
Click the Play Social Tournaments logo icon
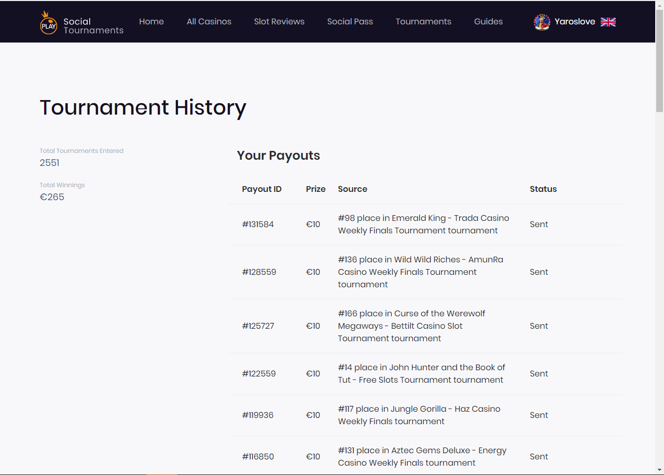(x=48, y=23)
